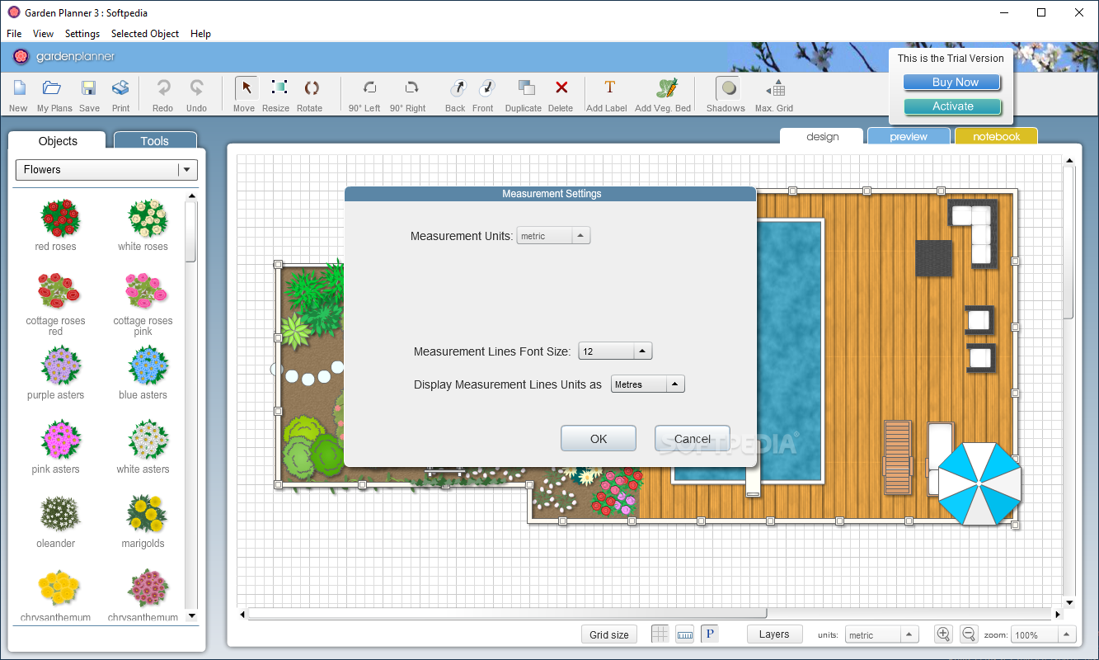The width and height of the screenshot is (1099, 660).
Task: Click Cancel in Measurement Settings
Action: [693, 439]
